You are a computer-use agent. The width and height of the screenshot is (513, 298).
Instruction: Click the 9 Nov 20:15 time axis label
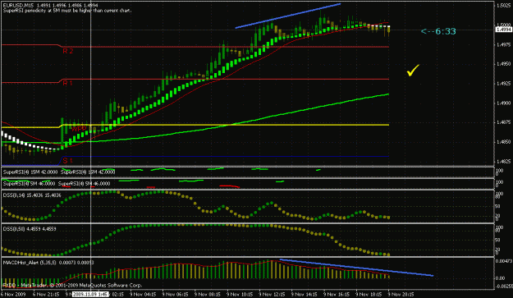click(401, 295)
